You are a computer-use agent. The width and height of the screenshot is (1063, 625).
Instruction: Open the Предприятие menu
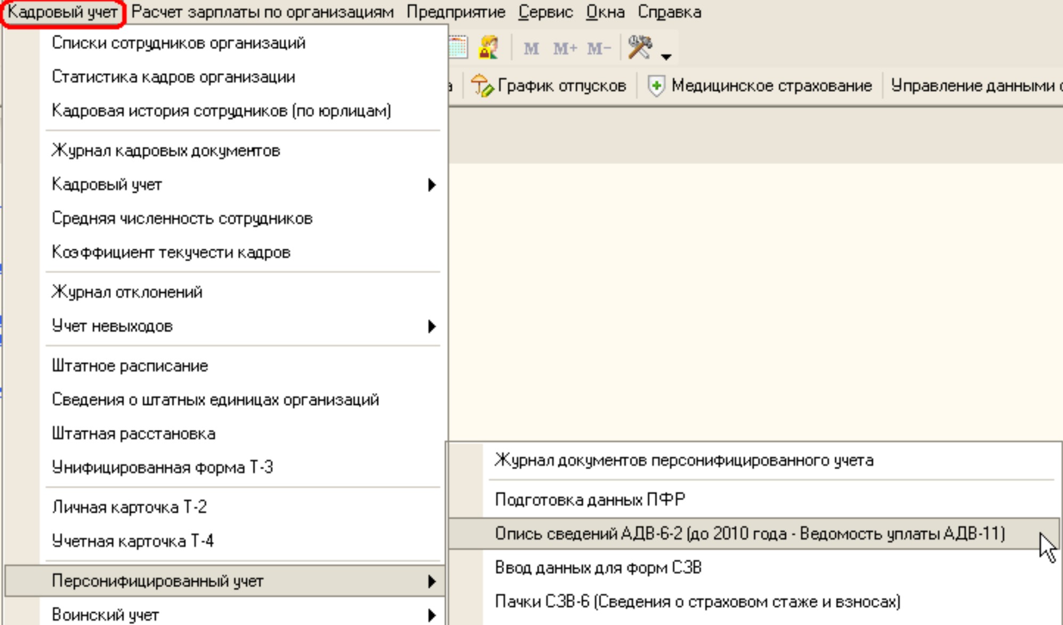pyautogui.click(x=456, y=12)
